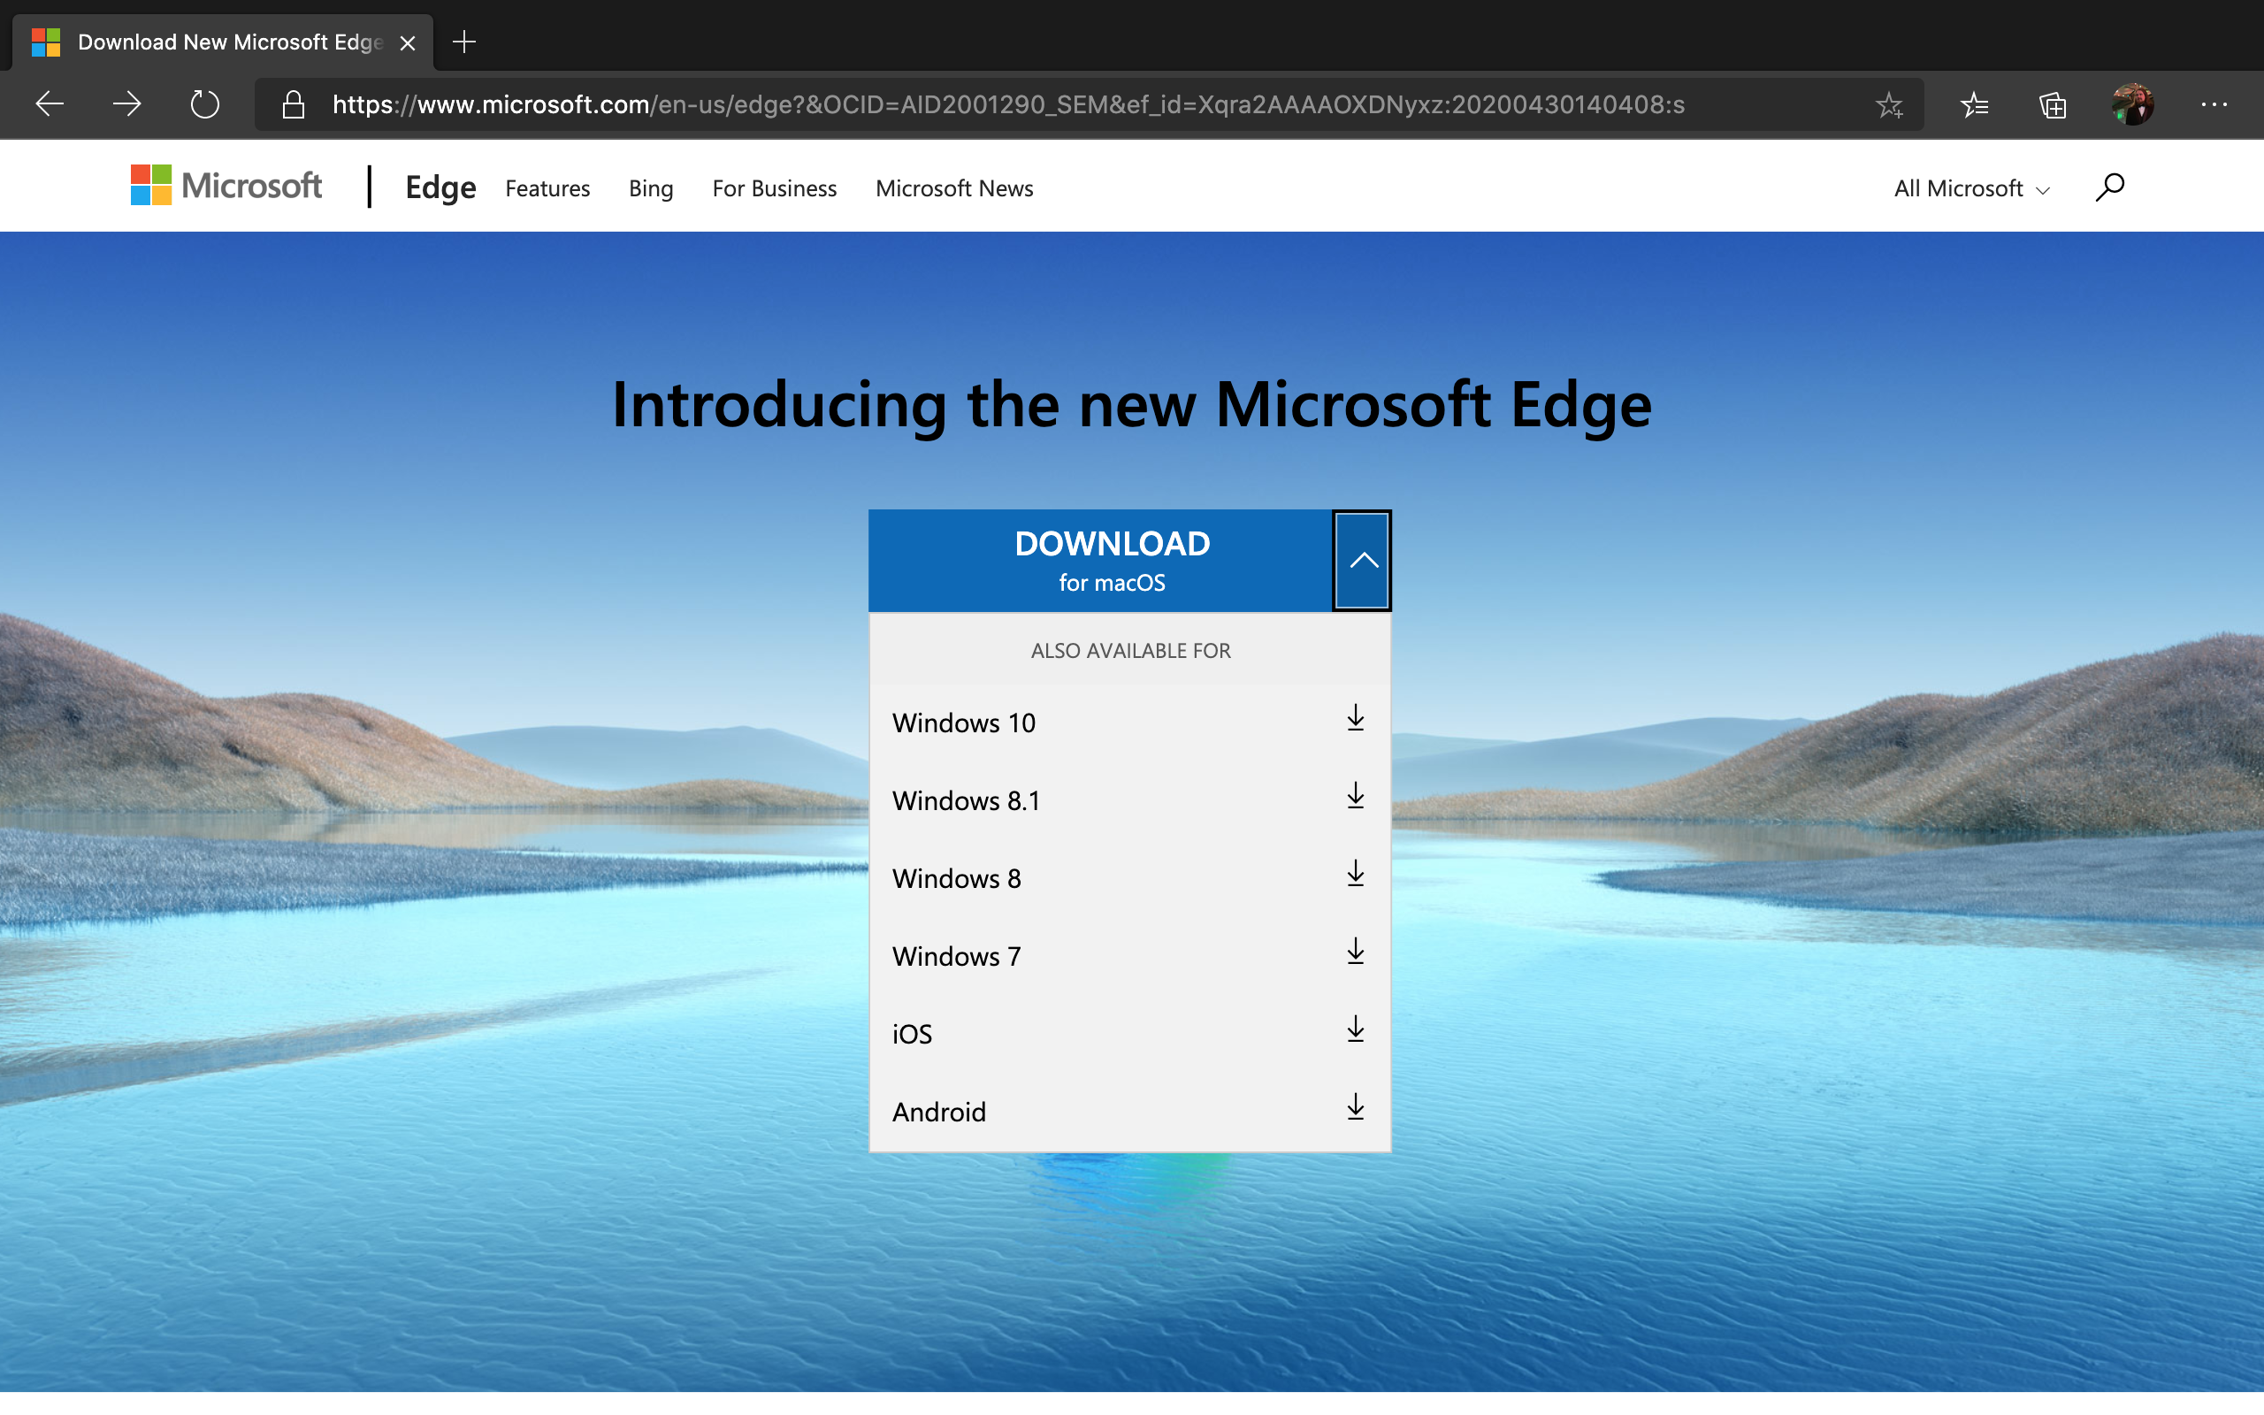Screen dimensions: 2264x1415
Task: Open the Features menu item
Action: [547, 188]
